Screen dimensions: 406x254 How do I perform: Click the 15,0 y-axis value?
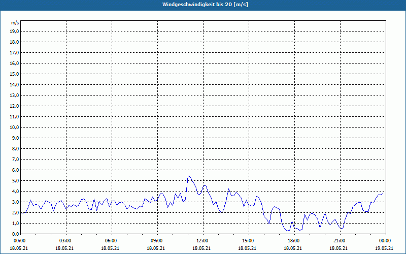pos(15,74)
